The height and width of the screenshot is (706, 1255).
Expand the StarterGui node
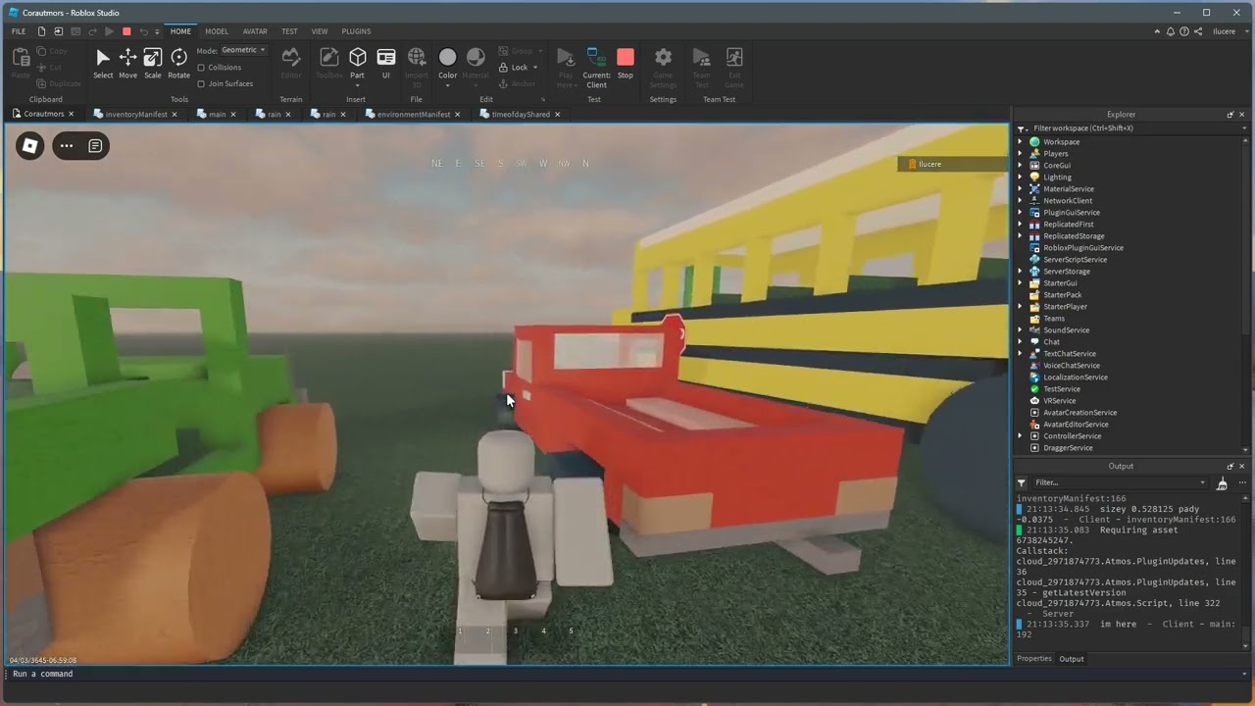click(1020, 283)
